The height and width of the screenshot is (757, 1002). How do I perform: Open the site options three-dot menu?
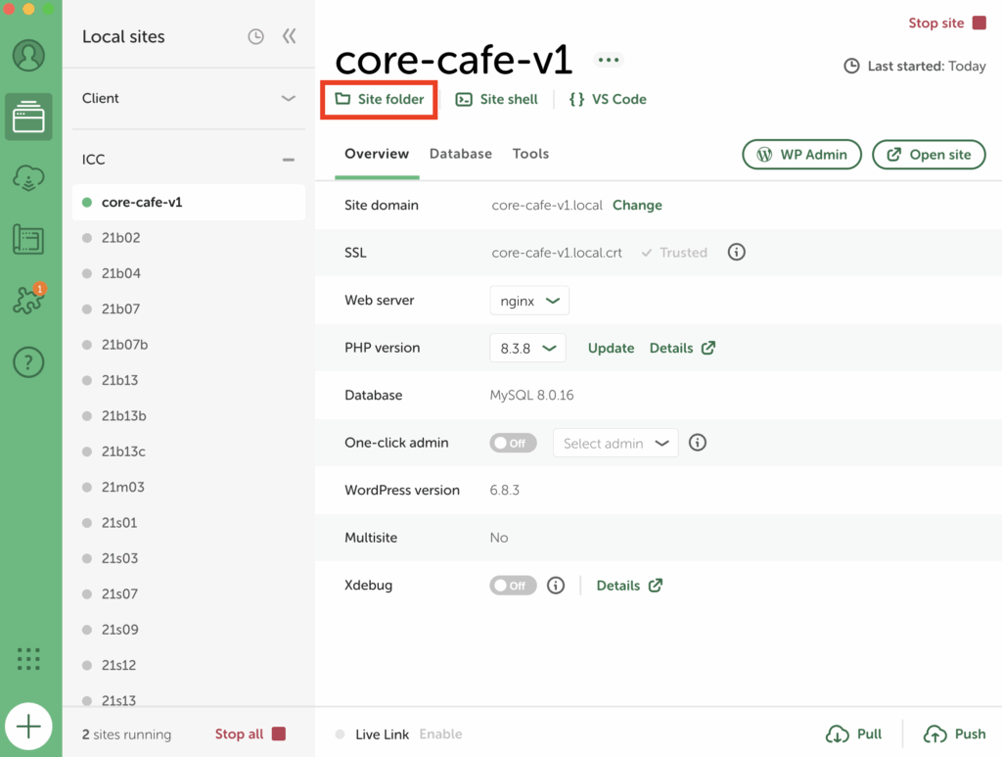[x=609, y=60]
